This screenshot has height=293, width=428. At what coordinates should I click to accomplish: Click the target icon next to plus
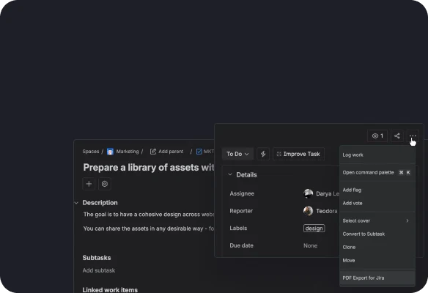[x=105, y=184]
